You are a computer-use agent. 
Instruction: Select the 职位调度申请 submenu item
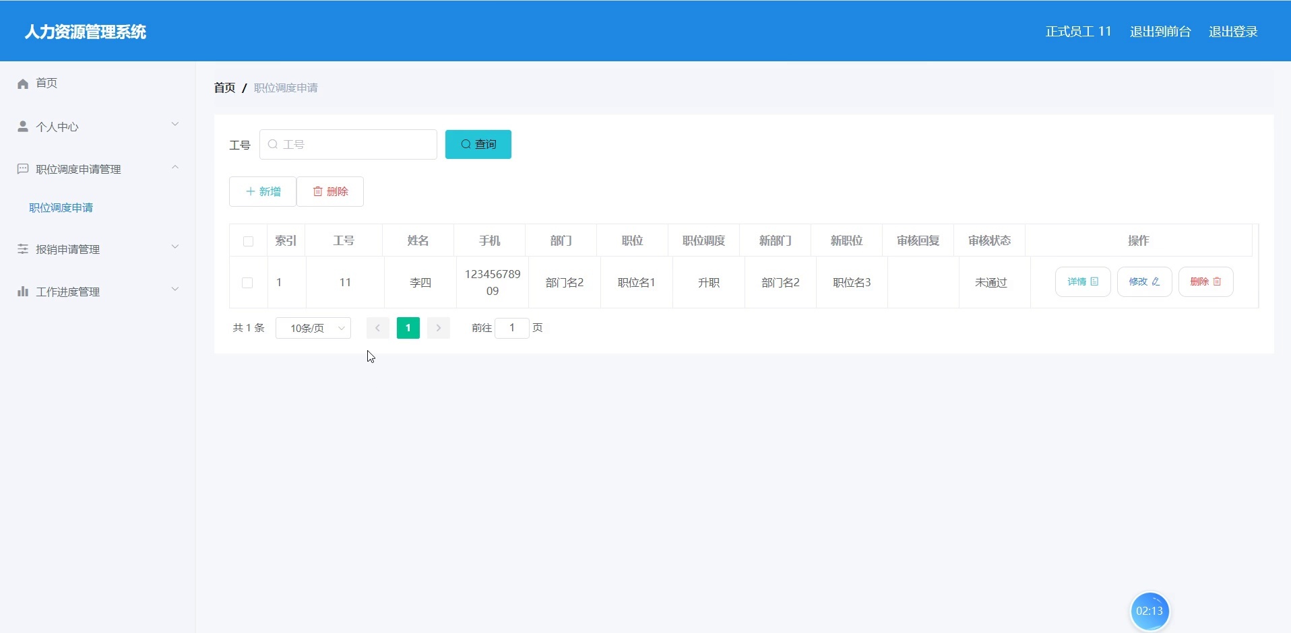(61, 208)
